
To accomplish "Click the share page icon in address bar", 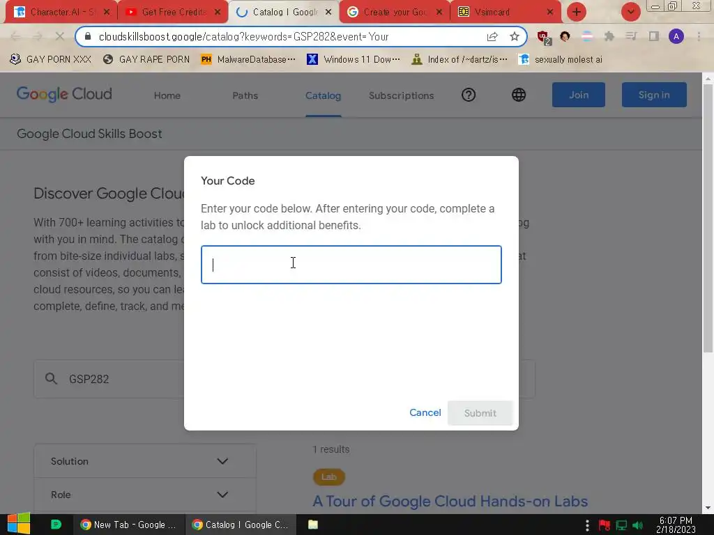I will click(492, 37).
